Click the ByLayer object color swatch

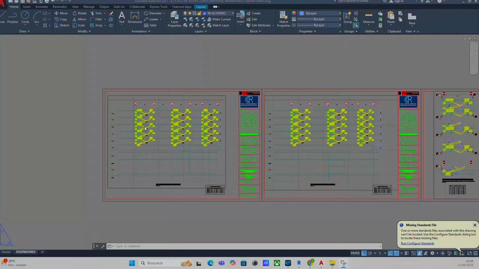302,13
